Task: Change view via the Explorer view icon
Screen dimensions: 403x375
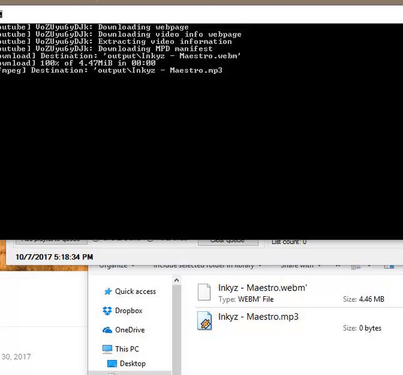Action: click(x=356, y=267)
